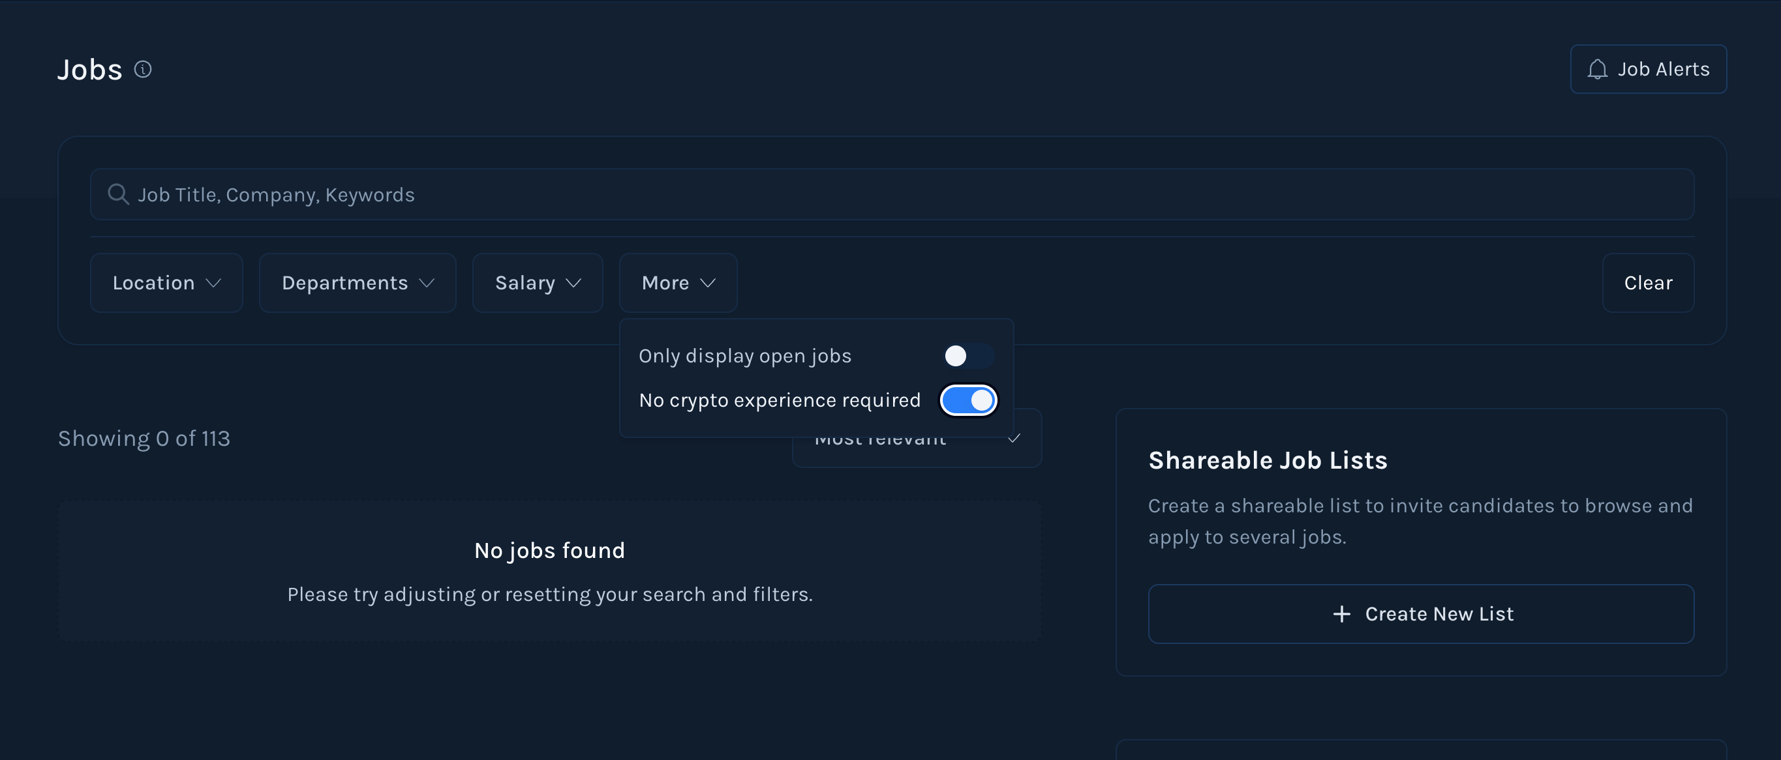Expand the Departments filter dropdown

coord(357,283)
